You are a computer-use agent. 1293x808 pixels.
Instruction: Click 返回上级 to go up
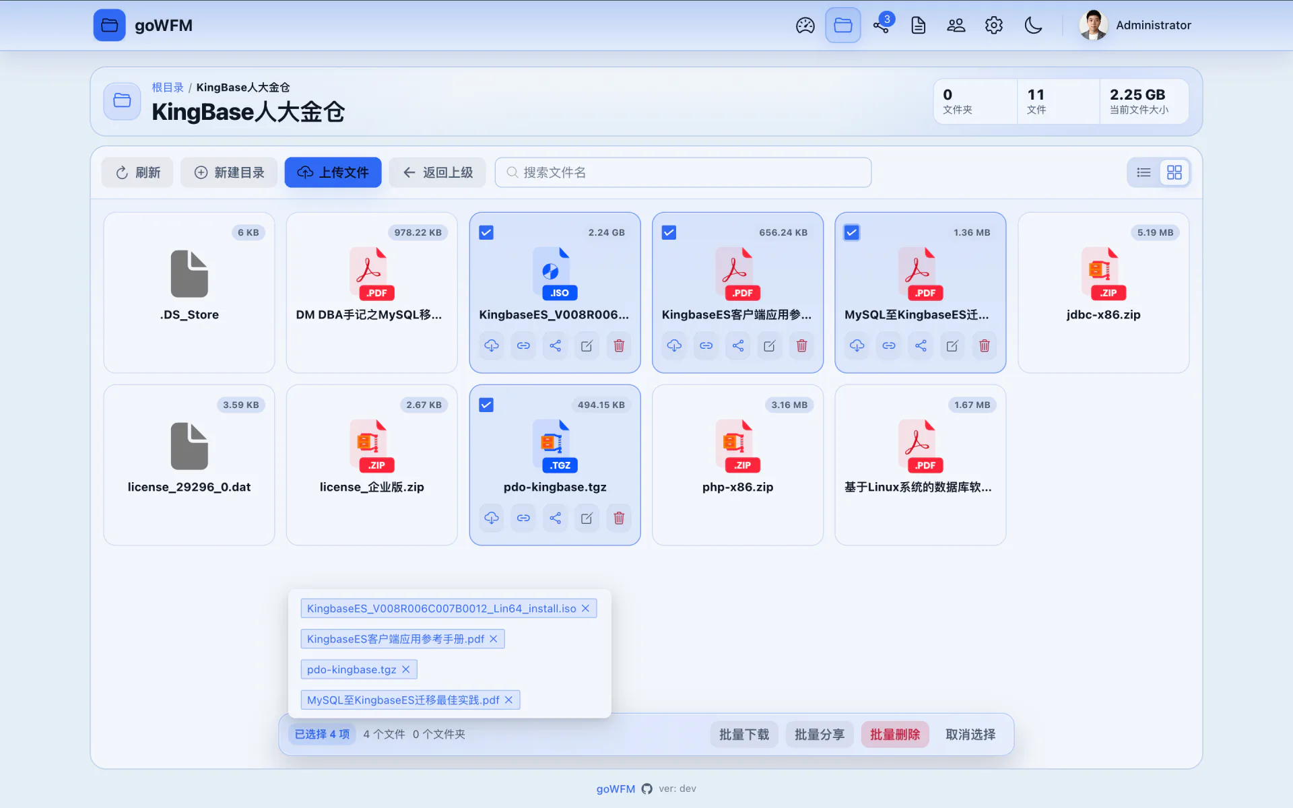click(x=438, y=173)
